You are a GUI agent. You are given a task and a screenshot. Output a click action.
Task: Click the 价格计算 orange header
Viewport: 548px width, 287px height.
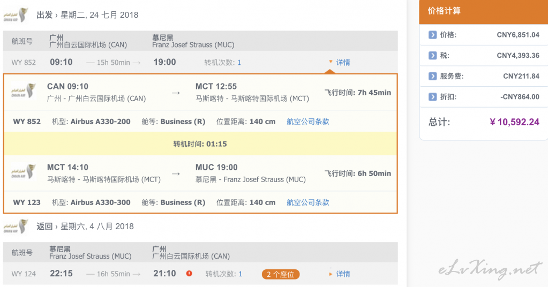point(483,12)
